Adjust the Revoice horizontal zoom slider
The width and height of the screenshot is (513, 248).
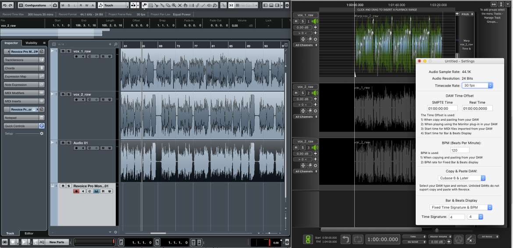click(x=437, y=231)
